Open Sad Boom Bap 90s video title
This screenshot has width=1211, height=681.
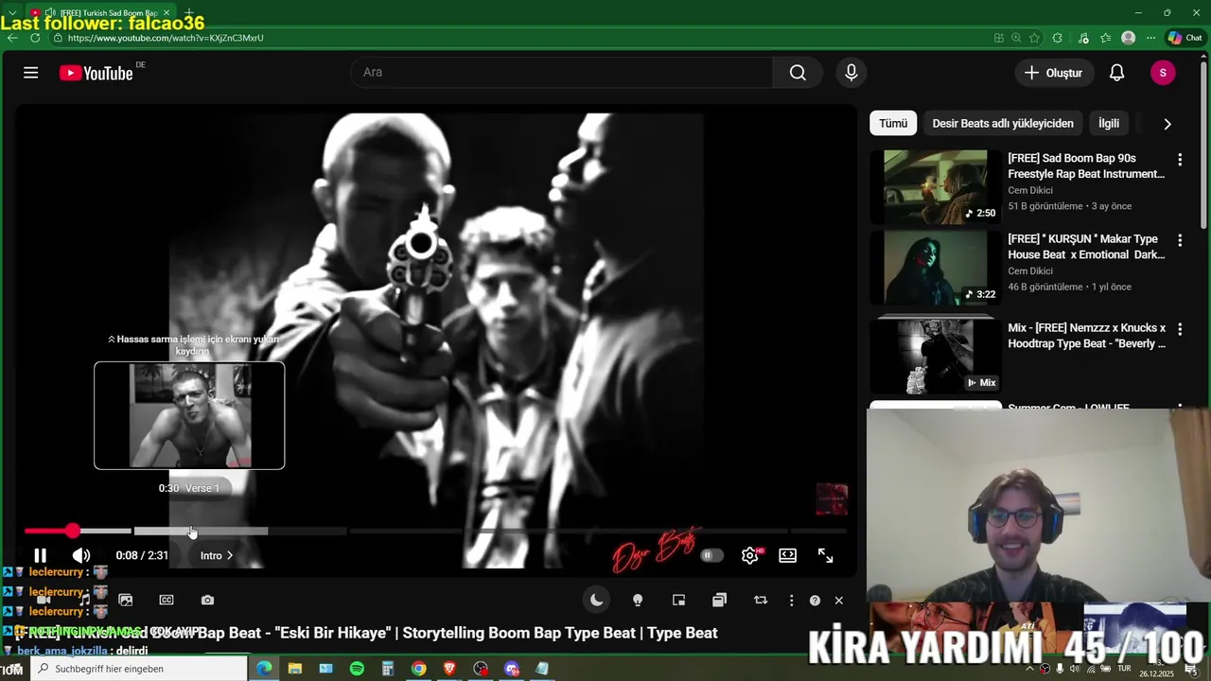[x=1086, y=166]
